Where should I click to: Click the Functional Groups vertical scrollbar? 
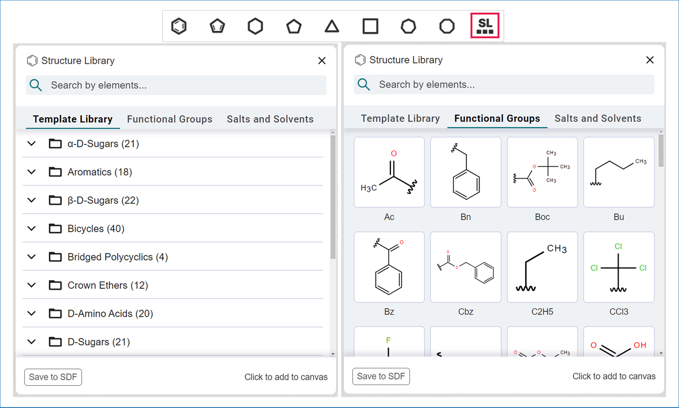pyautogui.click(x=661, y=152)
